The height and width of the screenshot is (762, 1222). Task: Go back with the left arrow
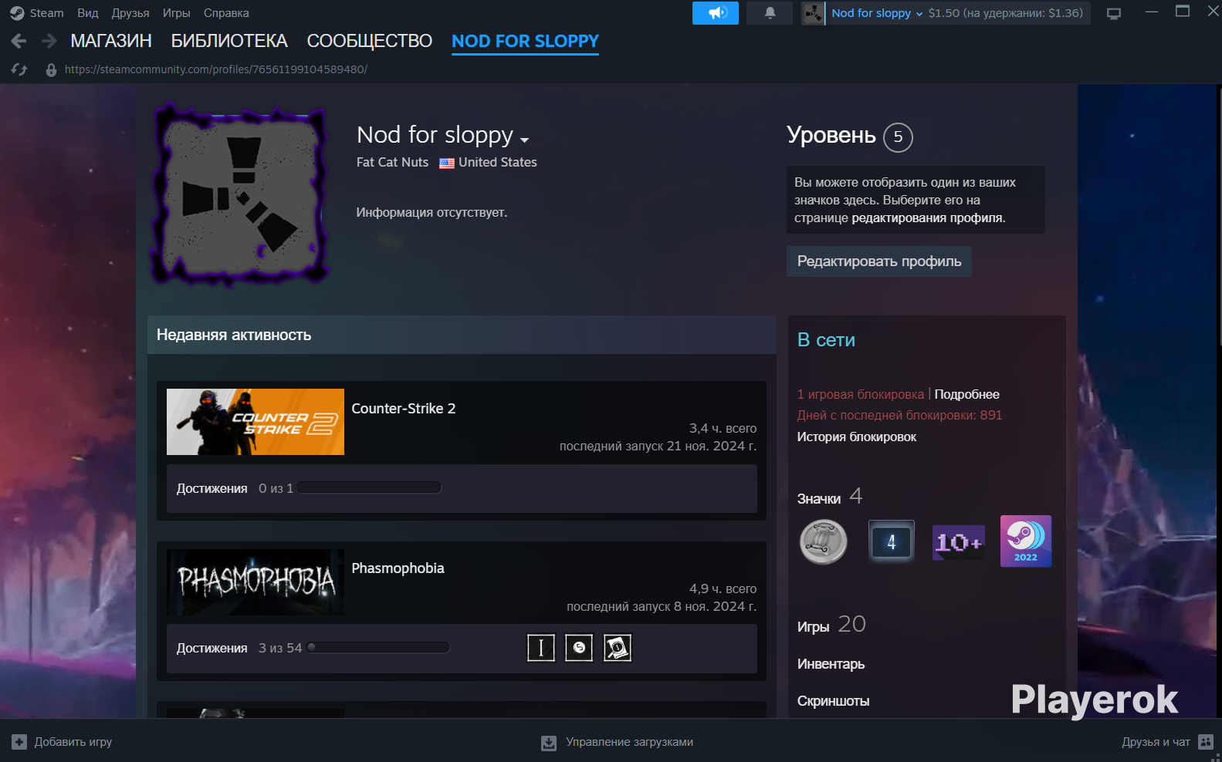click(19, 41)
